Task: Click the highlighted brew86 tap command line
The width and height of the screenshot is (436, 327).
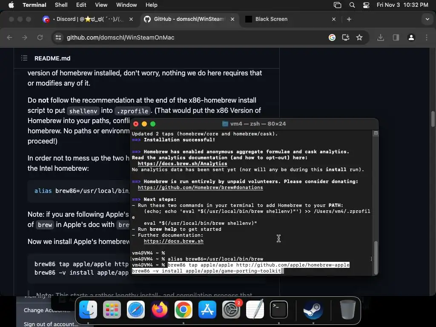Action: click(258, 265)
